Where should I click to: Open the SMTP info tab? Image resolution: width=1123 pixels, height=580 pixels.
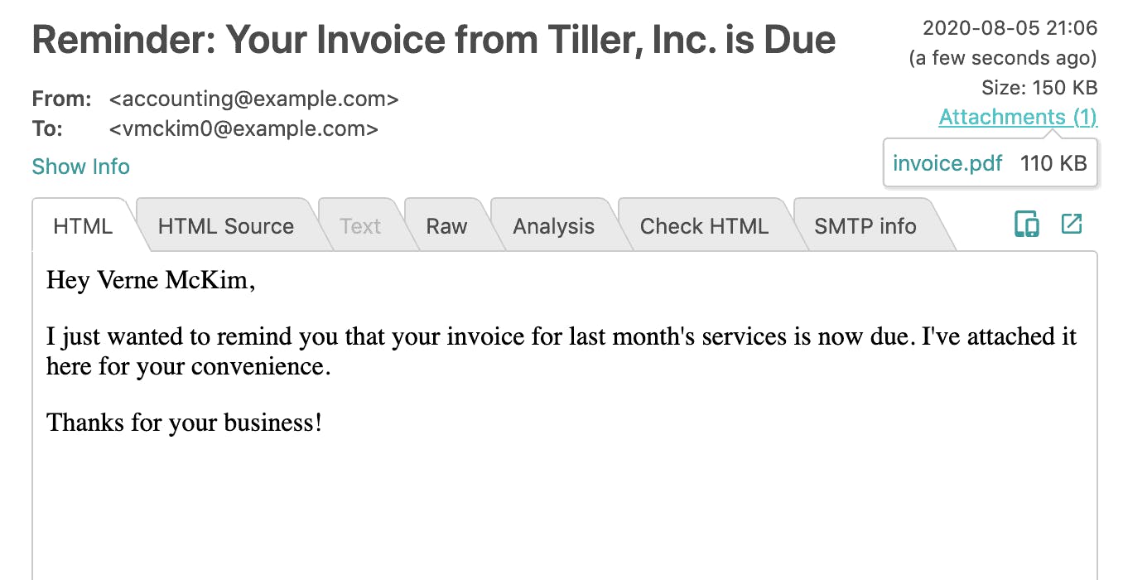click(x=865, y=226)
